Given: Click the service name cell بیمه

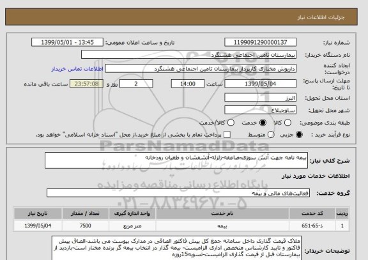Looking at the screenshot, I should coord(222,226).
